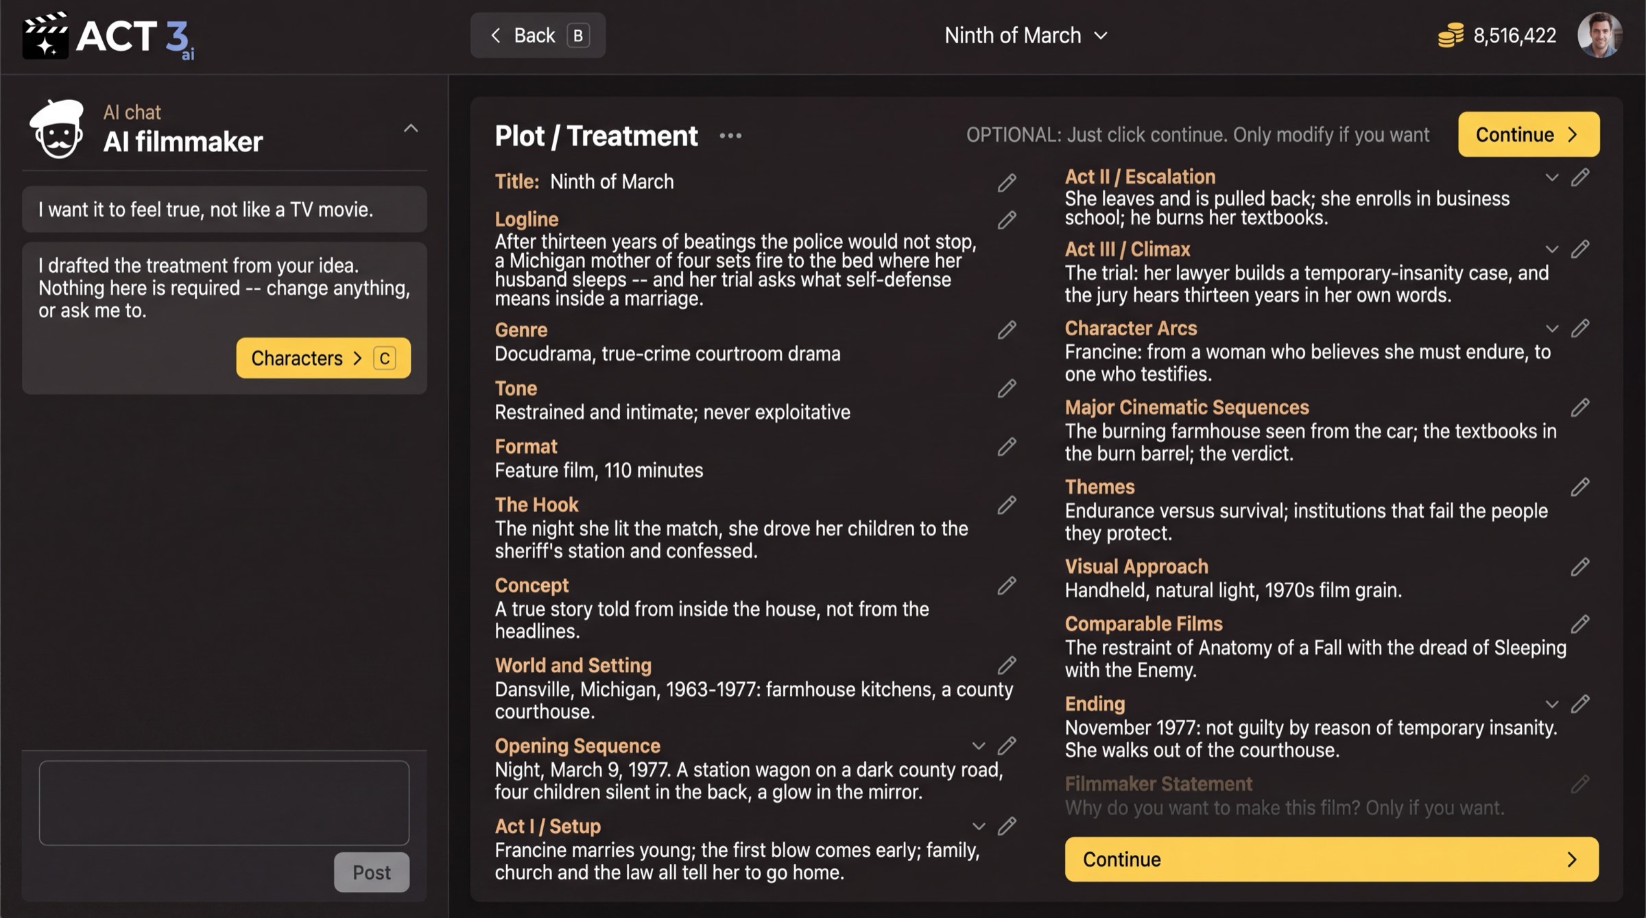Open Plot / Treatment three-dot menu

coord(730,136)
